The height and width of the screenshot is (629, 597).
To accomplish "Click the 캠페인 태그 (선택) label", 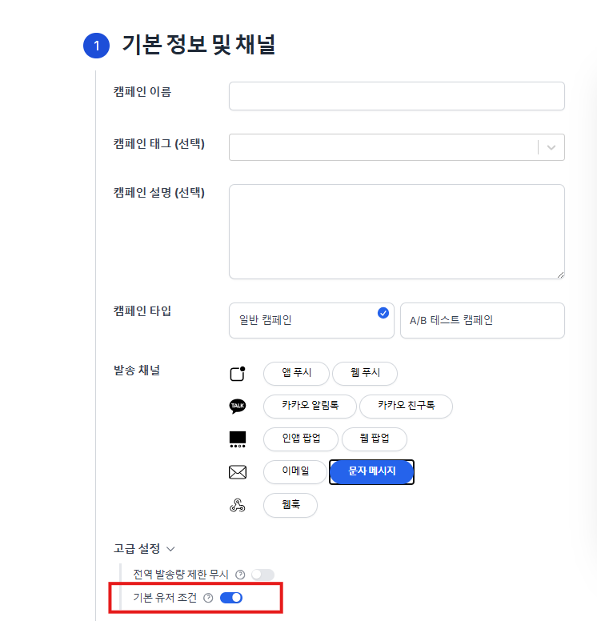I will pos(159,143).
